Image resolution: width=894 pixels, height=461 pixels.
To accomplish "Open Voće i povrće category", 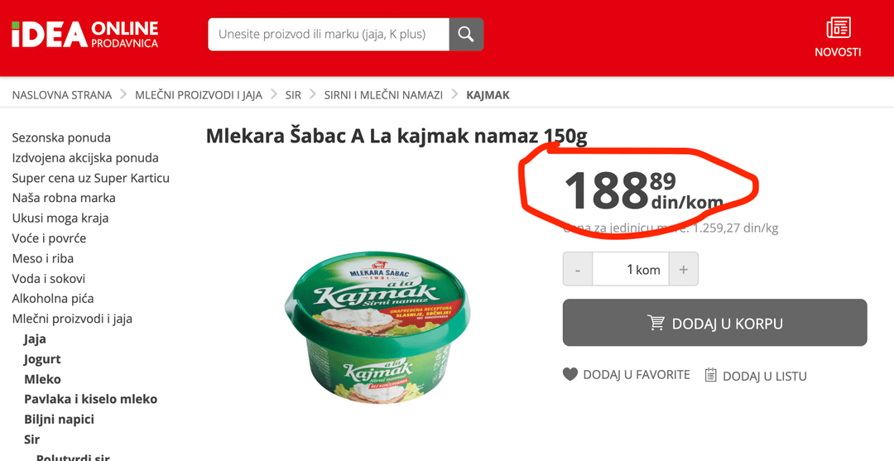I will (49, 238).
